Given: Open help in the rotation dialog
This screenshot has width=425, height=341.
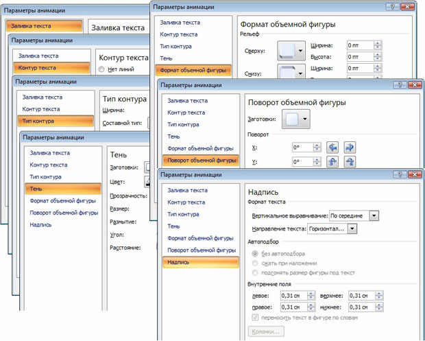Looking at the screenshot, I should (x=400, y=84).
